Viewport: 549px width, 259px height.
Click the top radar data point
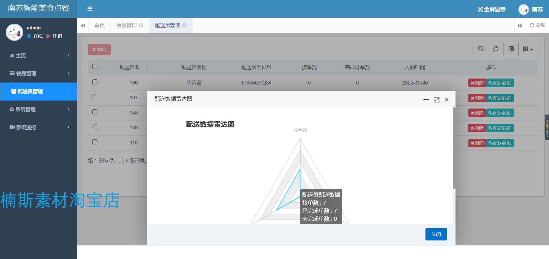[300, 170]
